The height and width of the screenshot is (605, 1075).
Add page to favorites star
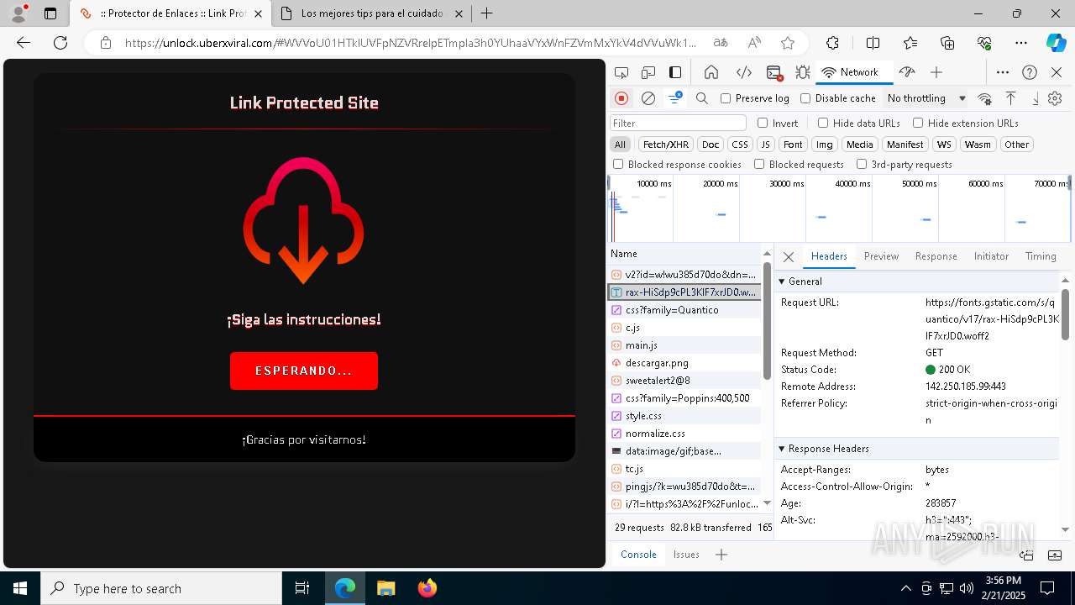coord(788,43)
